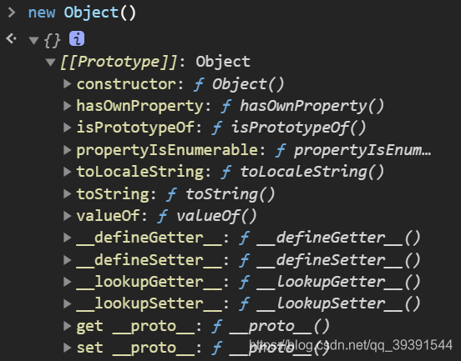The image size is (461, 361).
Task: Expand the set __proto__ accessor arrow
Action: pyautogui.click(x=68, y=348)
